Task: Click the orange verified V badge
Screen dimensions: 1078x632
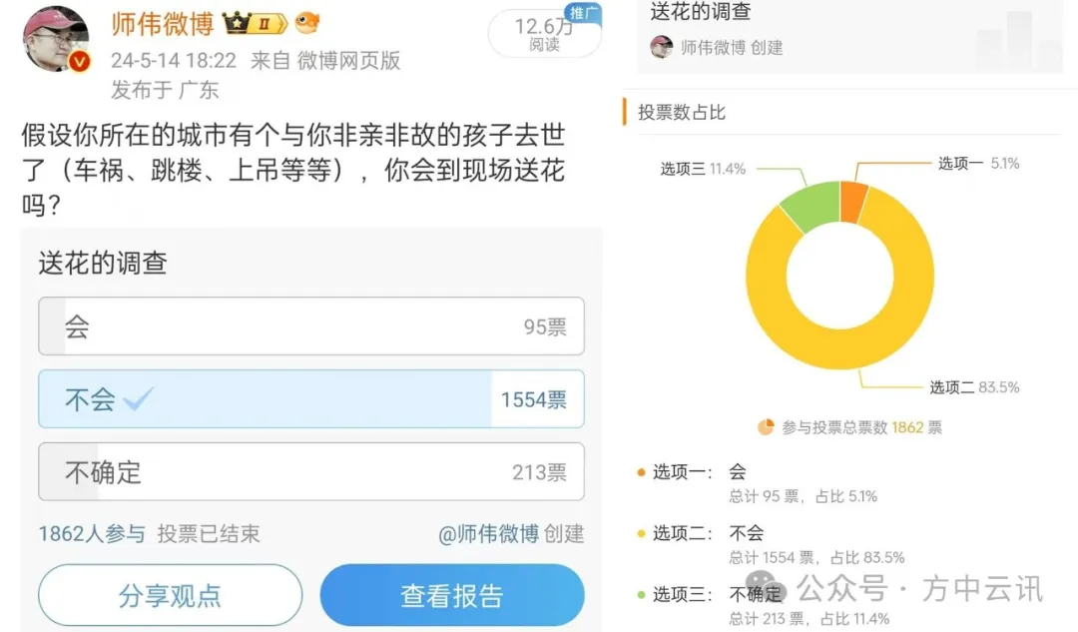Action: tap(80, 62)
